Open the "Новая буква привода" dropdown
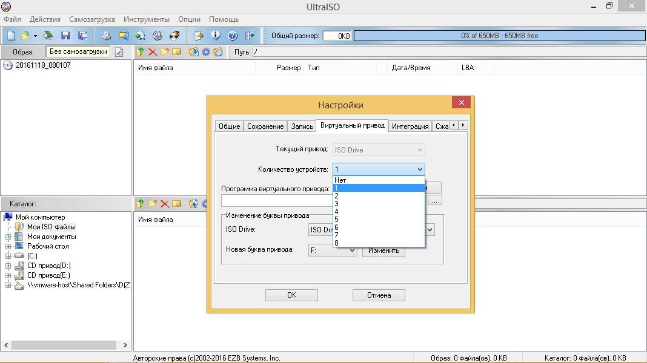Image resolution: width=647 pixels, height=363 pixels. coord(333,250)
